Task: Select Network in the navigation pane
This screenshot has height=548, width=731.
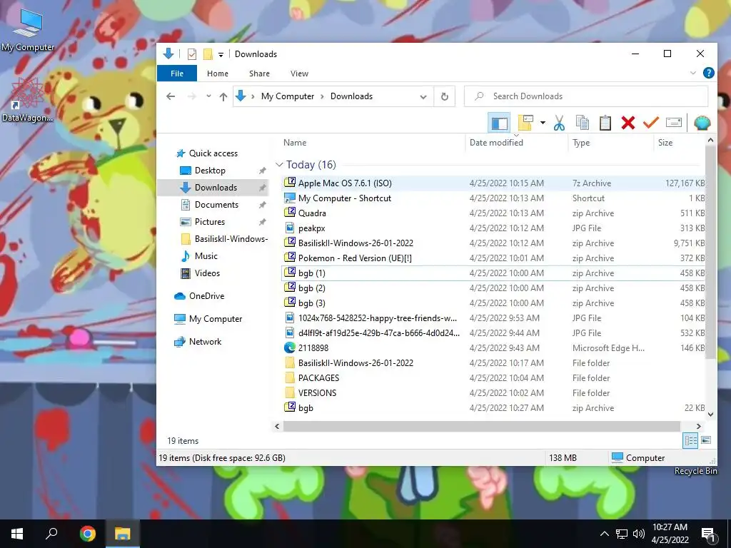Action: click(205, 342)
